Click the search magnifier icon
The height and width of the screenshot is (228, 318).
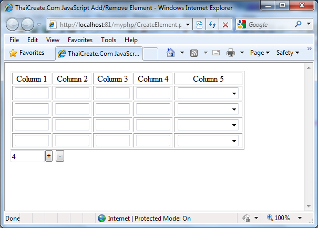tap(298, 24)
